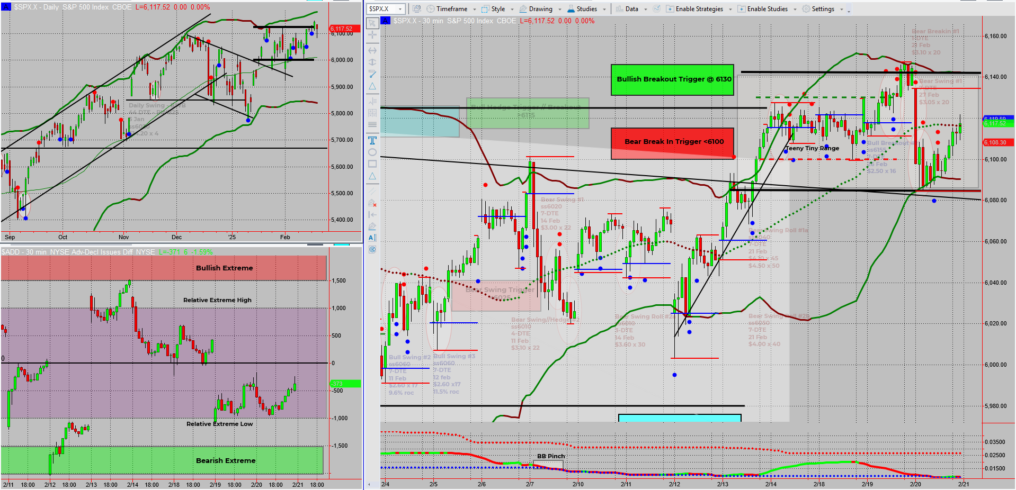
Task: Click the letter A text-size icon
Action: [372, 238]
